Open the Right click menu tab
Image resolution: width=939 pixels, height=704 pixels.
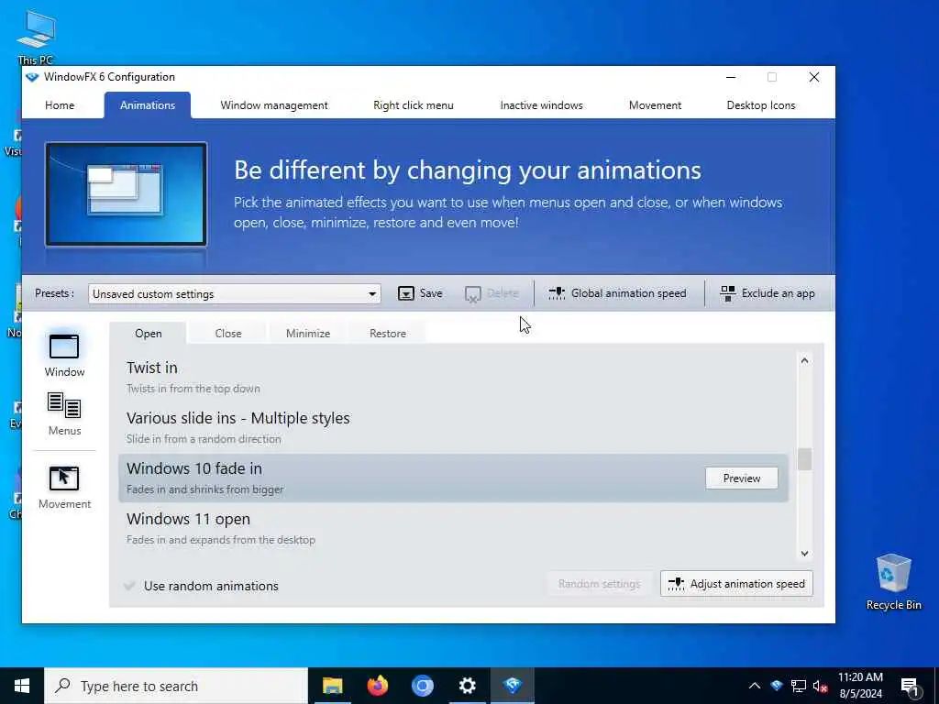click(414, 105)
